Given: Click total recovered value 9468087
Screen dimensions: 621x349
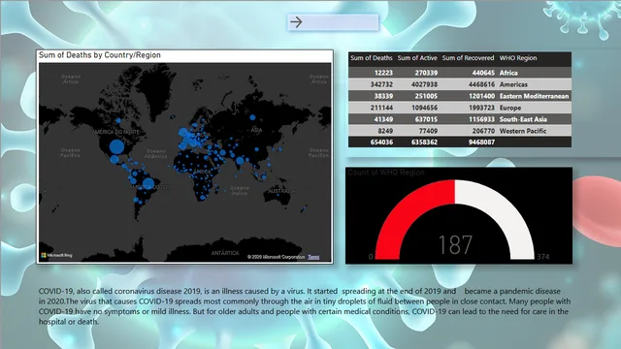Looking at the screenshot, I should (x=481, y=143).
